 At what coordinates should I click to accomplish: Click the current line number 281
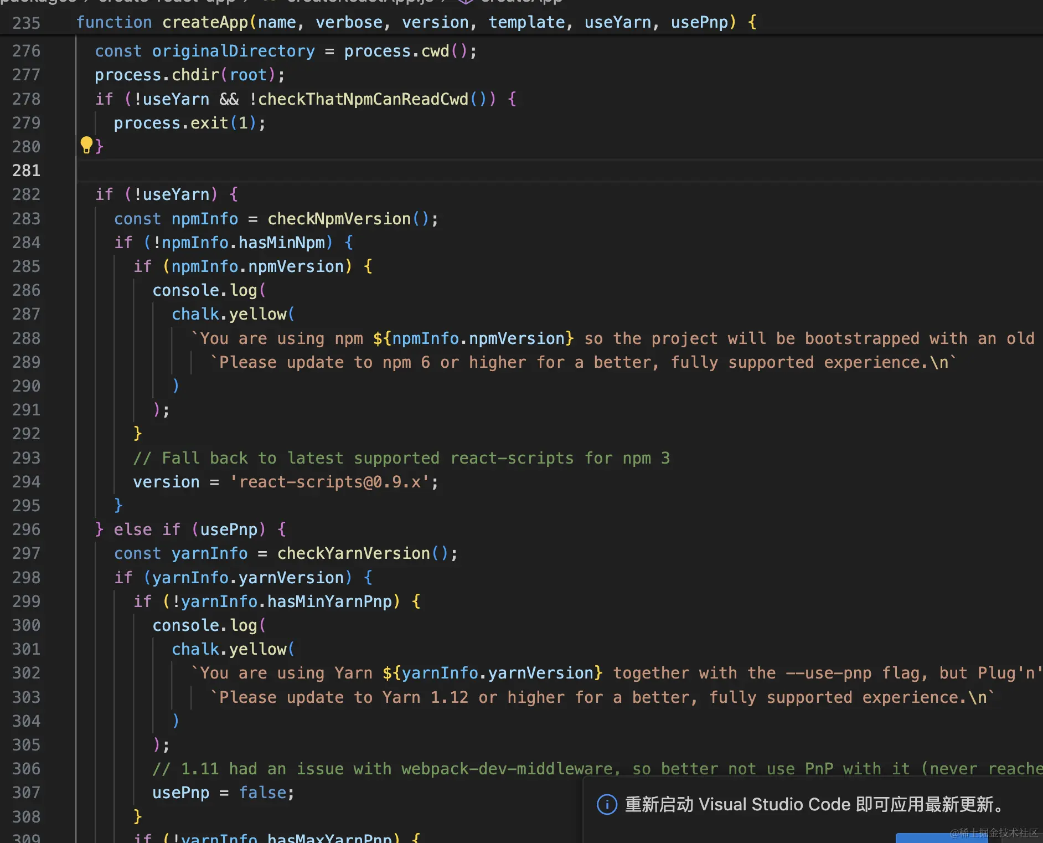tap(27, 171)
